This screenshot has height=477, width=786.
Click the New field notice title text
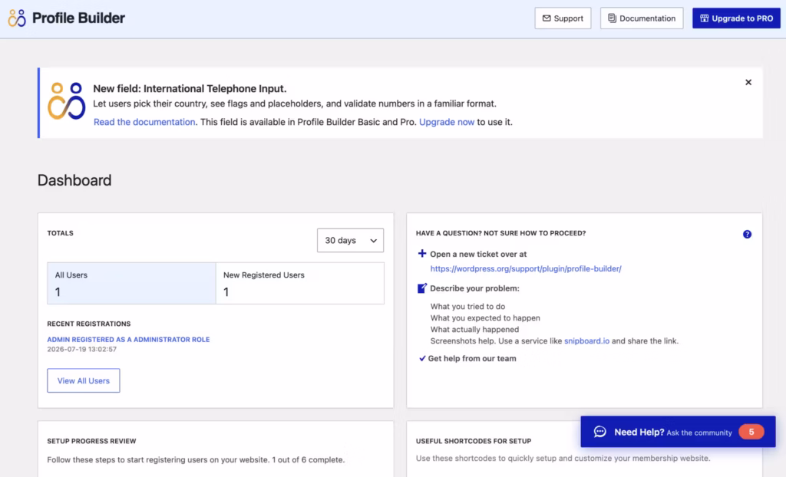point(190,89)
